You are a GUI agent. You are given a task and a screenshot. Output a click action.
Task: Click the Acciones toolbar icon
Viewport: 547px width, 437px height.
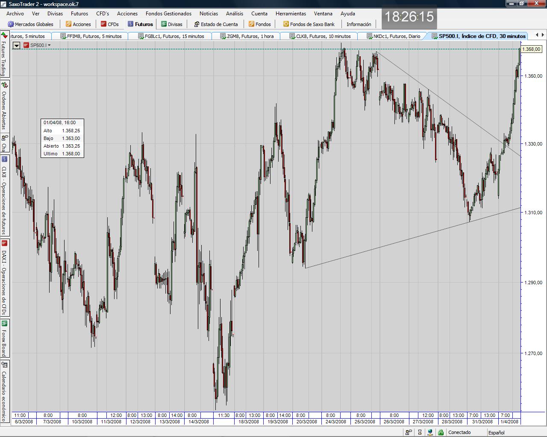click(x=68, y=24)
